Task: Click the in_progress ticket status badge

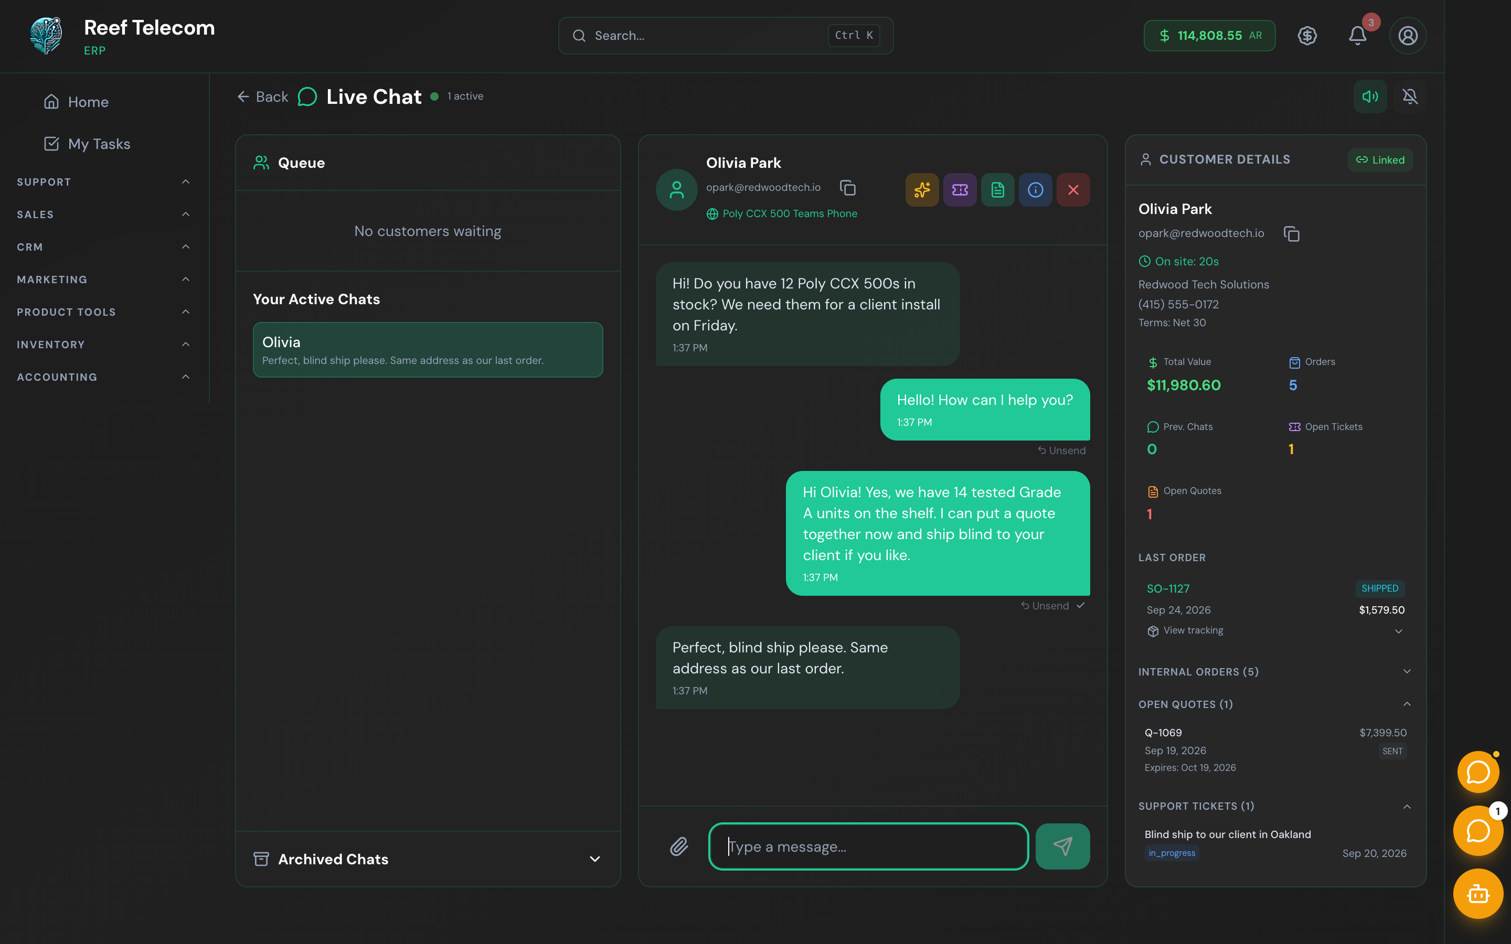Action: [x=1172, y=853]
